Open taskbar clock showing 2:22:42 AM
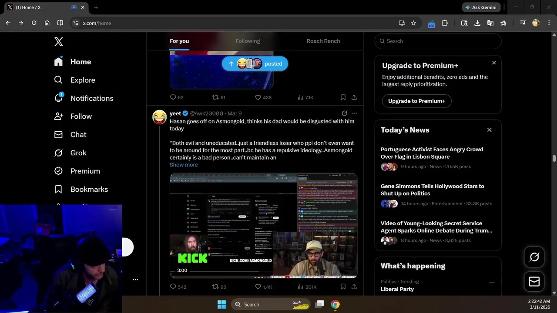The width and height of the screenshot is (557, 313). [539, 304]
